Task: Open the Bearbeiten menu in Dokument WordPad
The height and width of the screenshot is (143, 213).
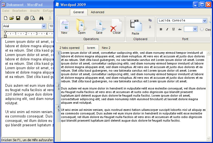Action: click(x=19, y=11)
